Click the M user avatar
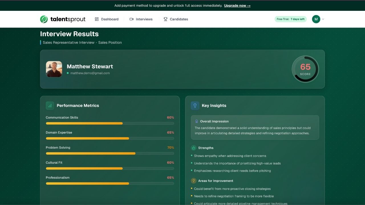The width and height of the screenshot is (365, 205). pyautogui.click(x=316, y=19)
